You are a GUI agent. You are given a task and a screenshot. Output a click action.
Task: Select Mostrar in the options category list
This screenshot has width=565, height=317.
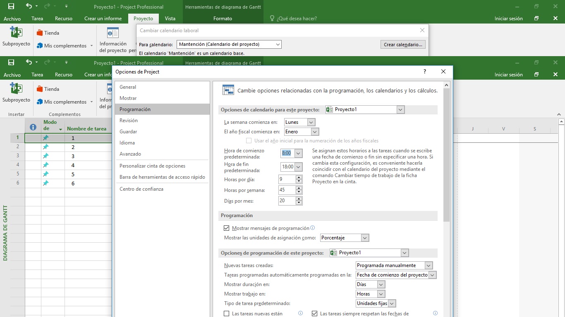point(162,98)
